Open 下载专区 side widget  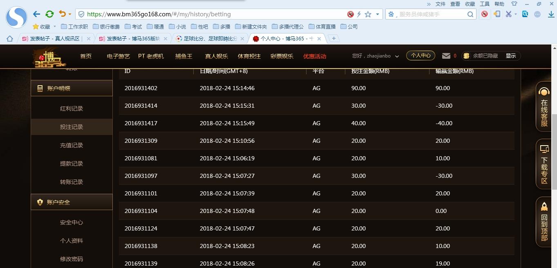[544, 164]
